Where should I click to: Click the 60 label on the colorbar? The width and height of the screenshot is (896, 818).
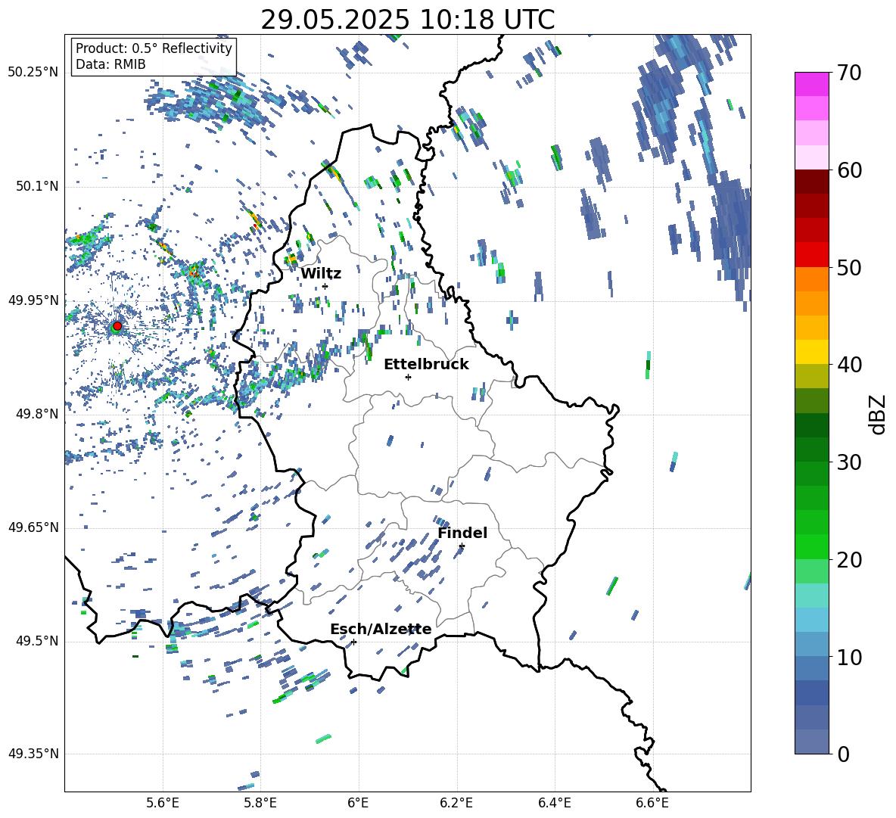coord(849,170)
